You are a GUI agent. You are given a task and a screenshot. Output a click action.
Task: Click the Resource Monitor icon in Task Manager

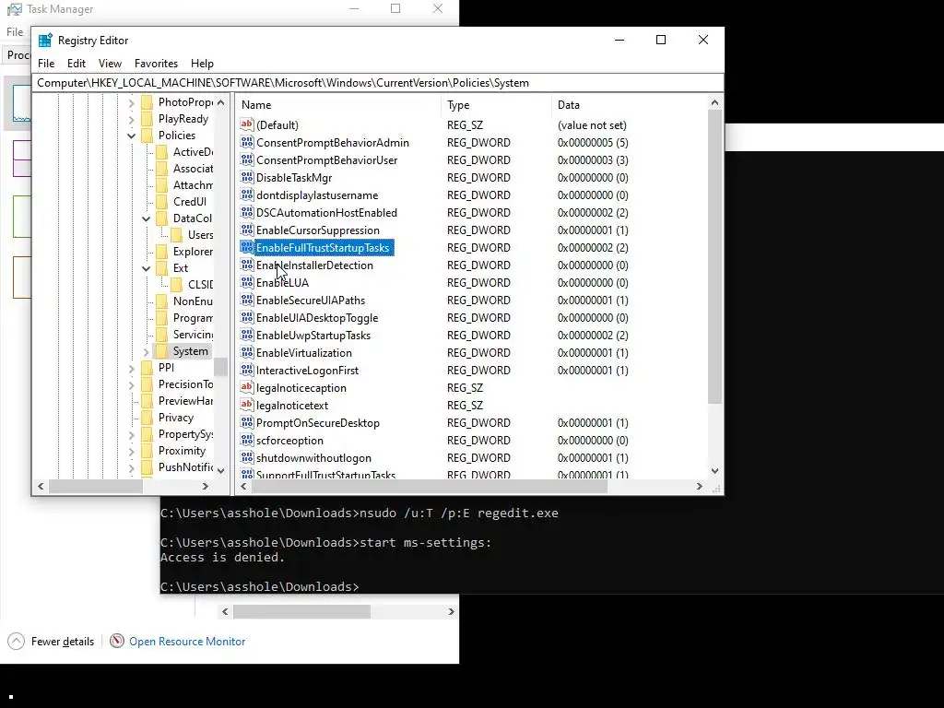[x=117, y=642]
